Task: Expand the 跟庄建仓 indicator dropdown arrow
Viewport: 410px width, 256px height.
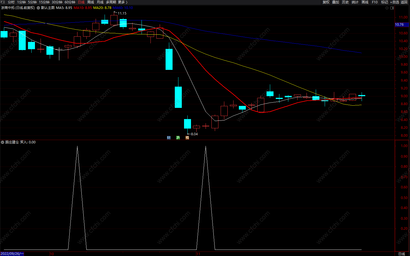Action: pyautogui.click(x=3, y=142)
